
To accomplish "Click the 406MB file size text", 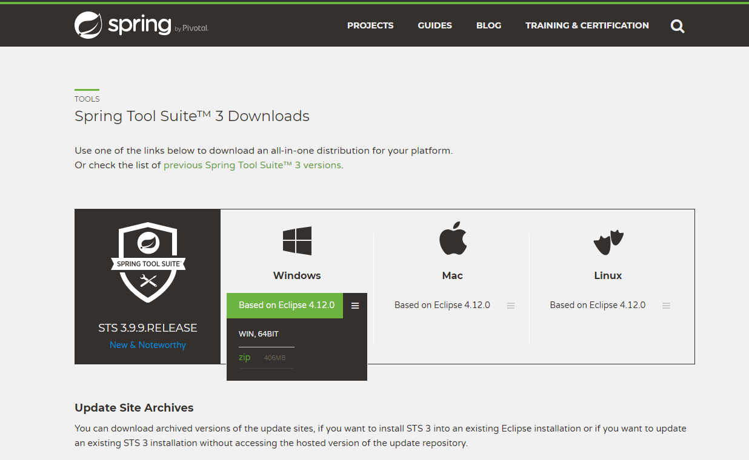I will coord(275,358).
